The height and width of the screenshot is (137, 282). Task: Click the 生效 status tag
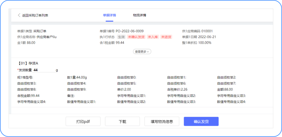(x=121, y=37)
